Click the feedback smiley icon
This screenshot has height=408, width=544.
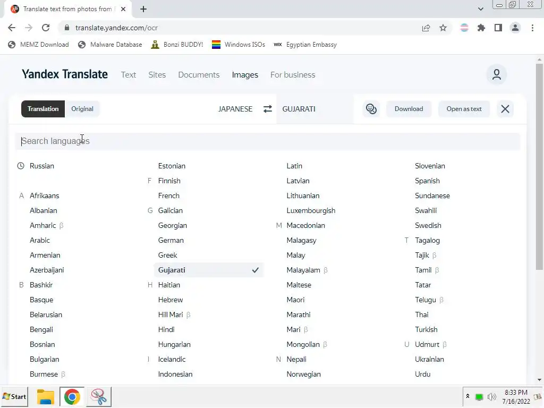coord(371,109)
